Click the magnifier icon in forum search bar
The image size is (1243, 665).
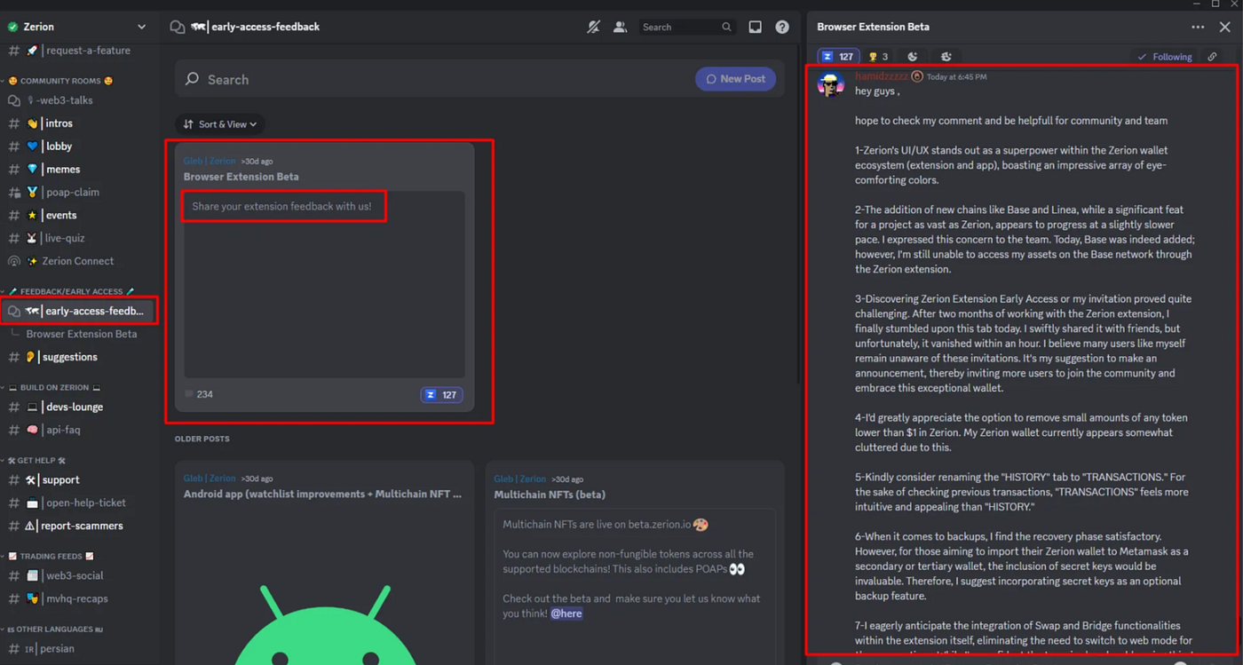pyautogui.click(x=192, y=80)
